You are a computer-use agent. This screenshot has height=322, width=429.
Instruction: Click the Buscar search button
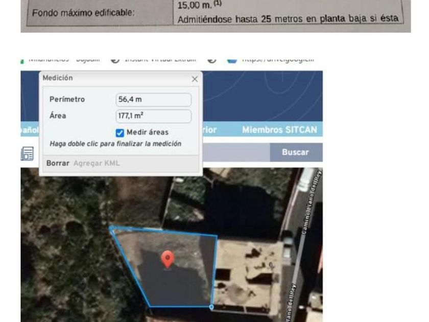296,152
